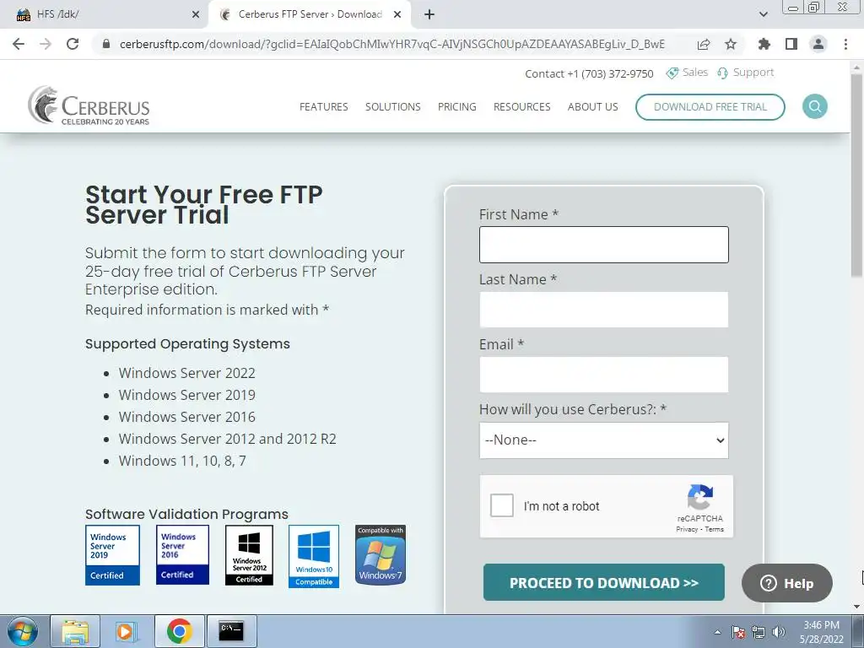The width and height of the screenshot is (864, 648).
Task: Switch to the HFS /ldk/ tab
Action: click(105, 14)
